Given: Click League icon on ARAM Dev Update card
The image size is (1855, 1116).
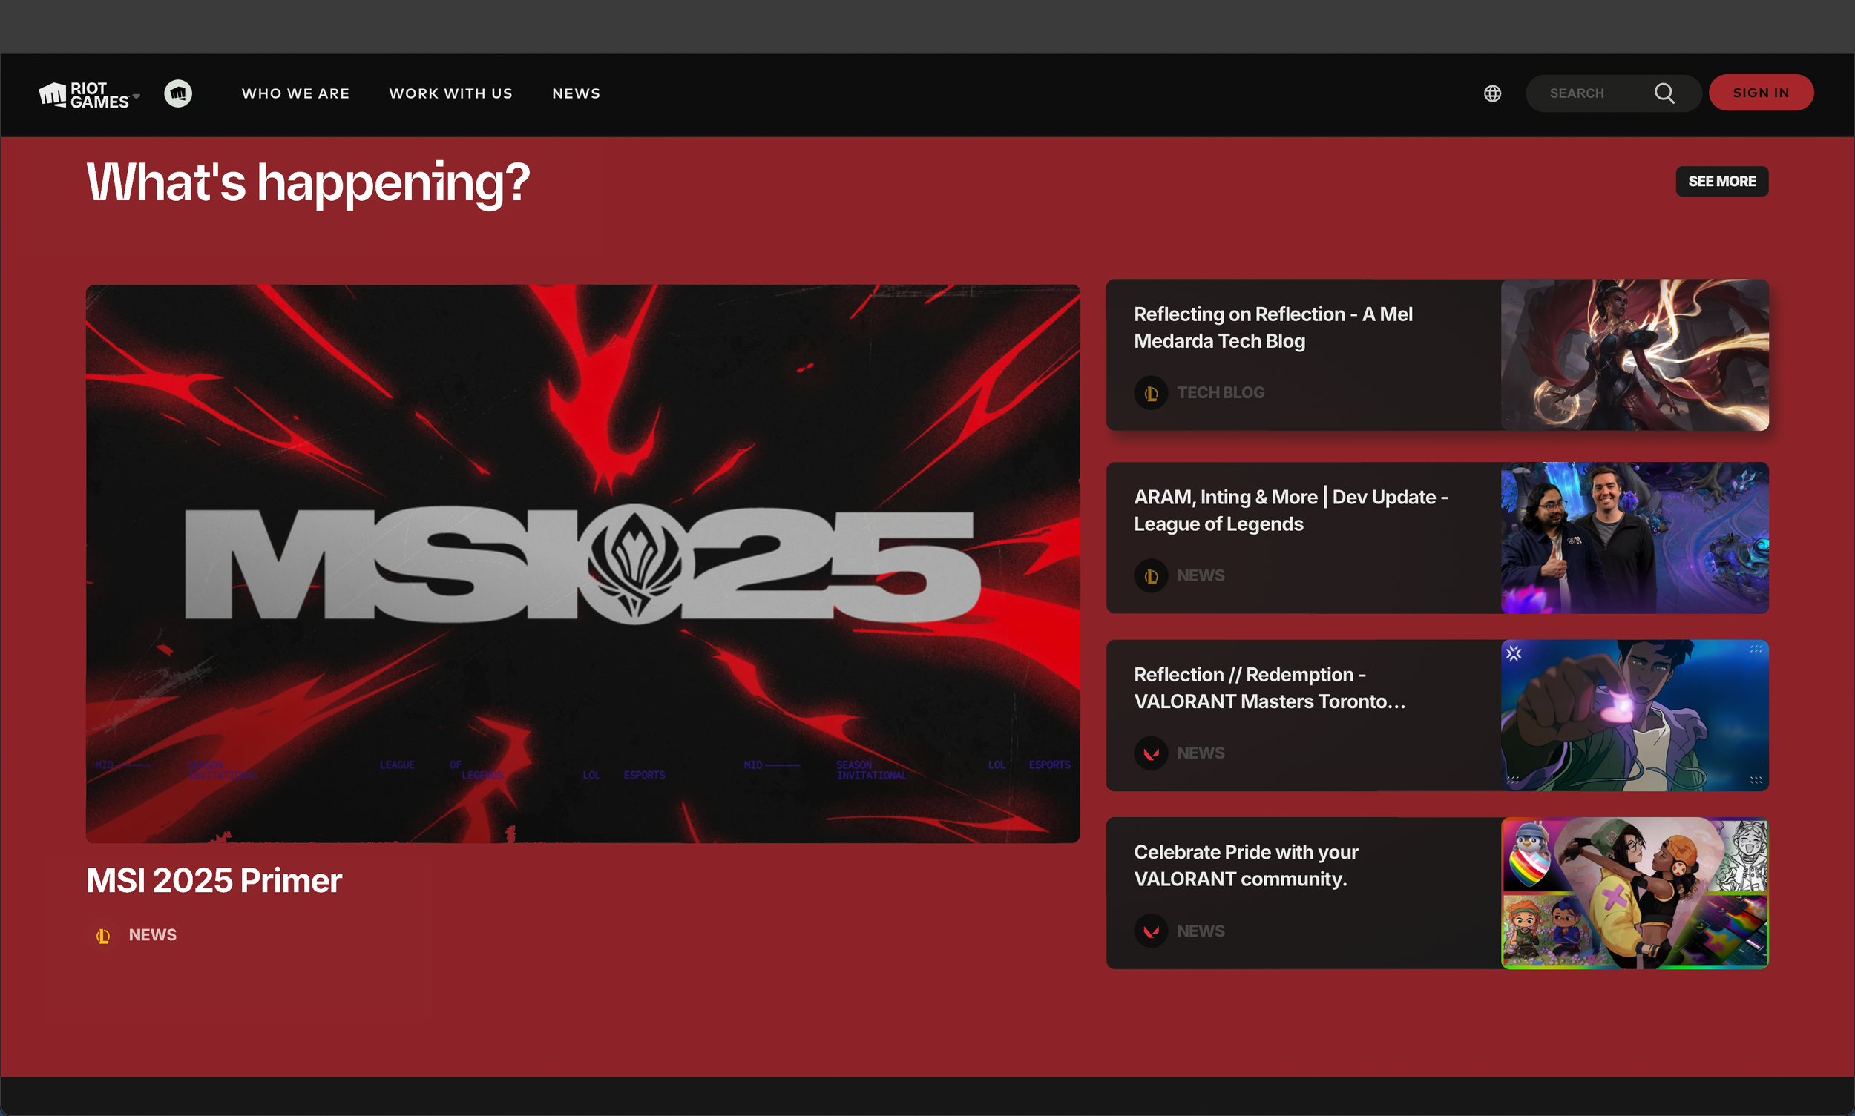Looking at the screenshot, I should point(1151,576).
